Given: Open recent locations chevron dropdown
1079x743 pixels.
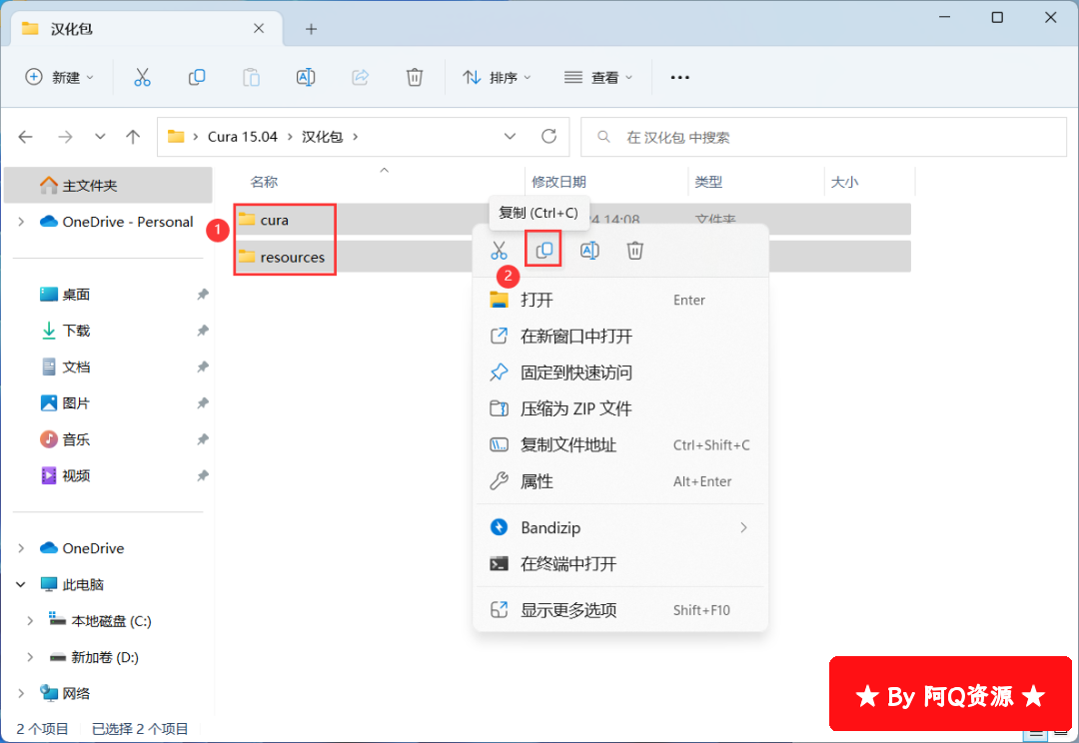Looking at the screenshot, I should coord(101,137).
